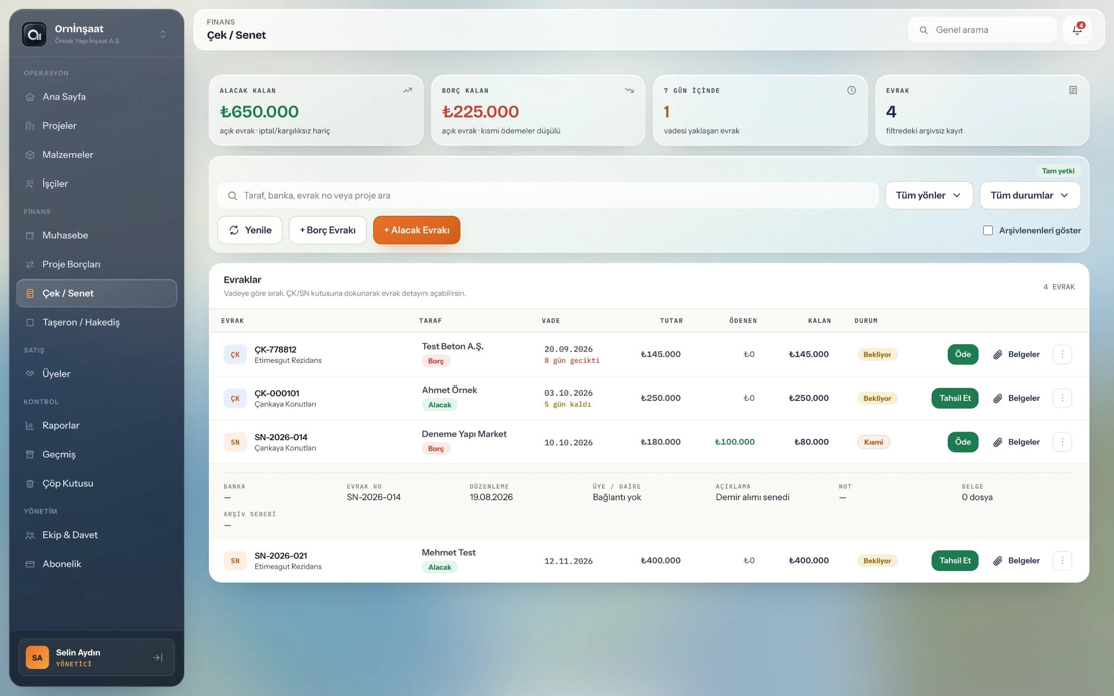Viewport: 1114px width, 696px height.
Task: Click the clock icon on 7 Gün İçinde card
Action: pos(851,90)
